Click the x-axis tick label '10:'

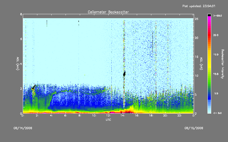[94, 116]
